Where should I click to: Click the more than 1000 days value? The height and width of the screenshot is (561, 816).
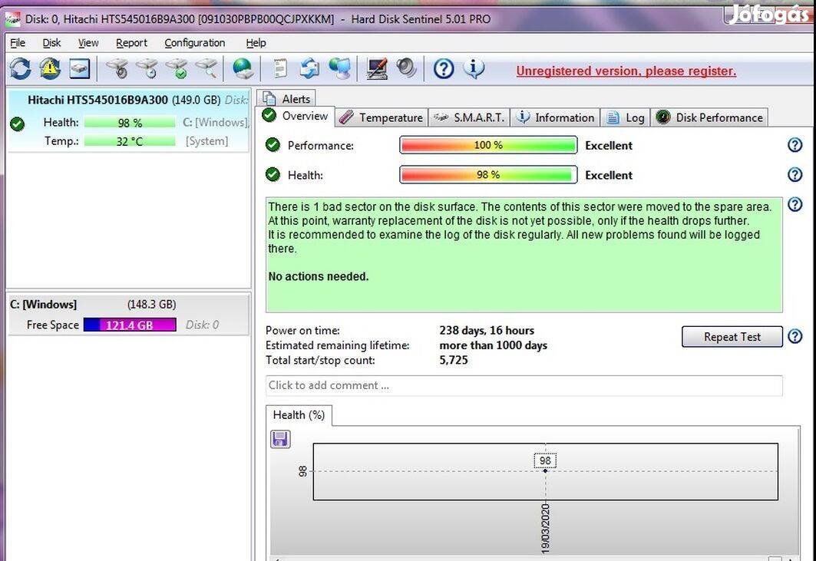click(x=494, y=345)
